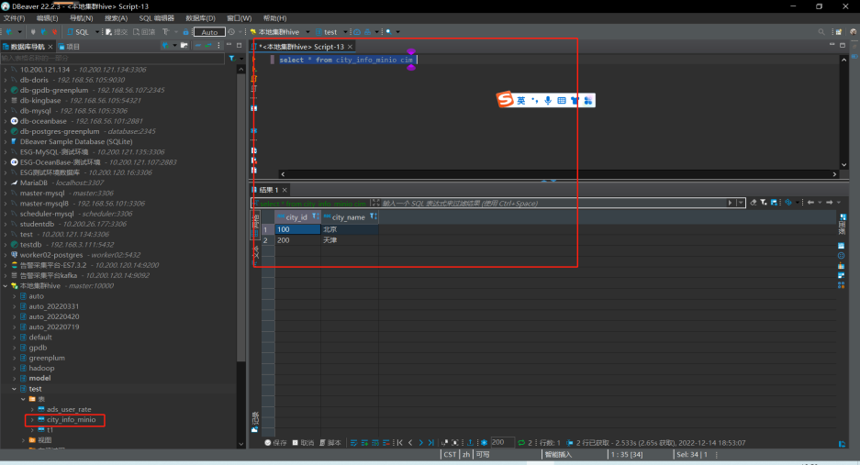Click the Sogou soft keyboard icon
This screenshot has width=860, height=465.
561,100
